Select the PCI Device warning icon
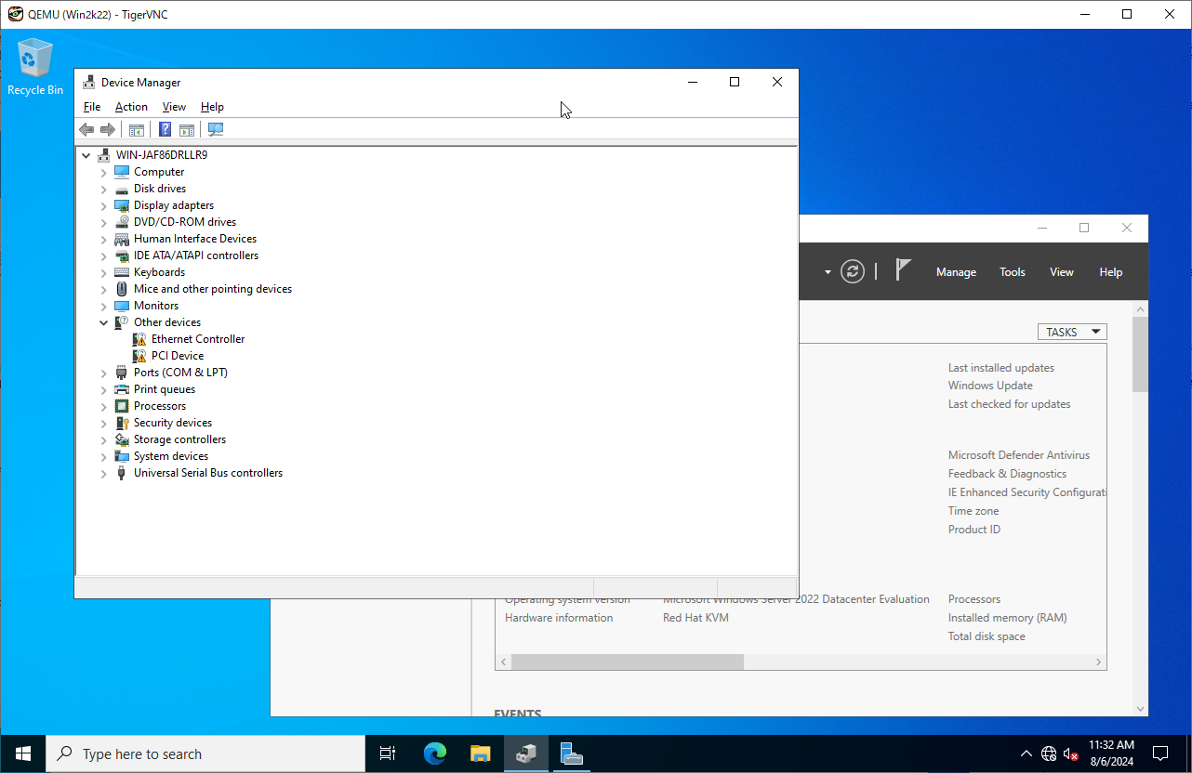1192x773 pixels. pyautogui.click(x=139, y=356)
